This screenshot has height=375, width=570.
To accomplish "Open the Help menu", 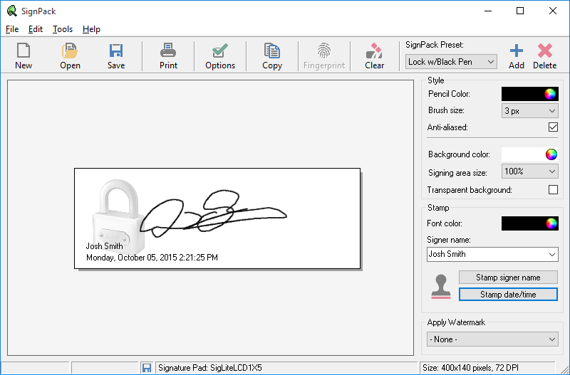I will 91,29.
